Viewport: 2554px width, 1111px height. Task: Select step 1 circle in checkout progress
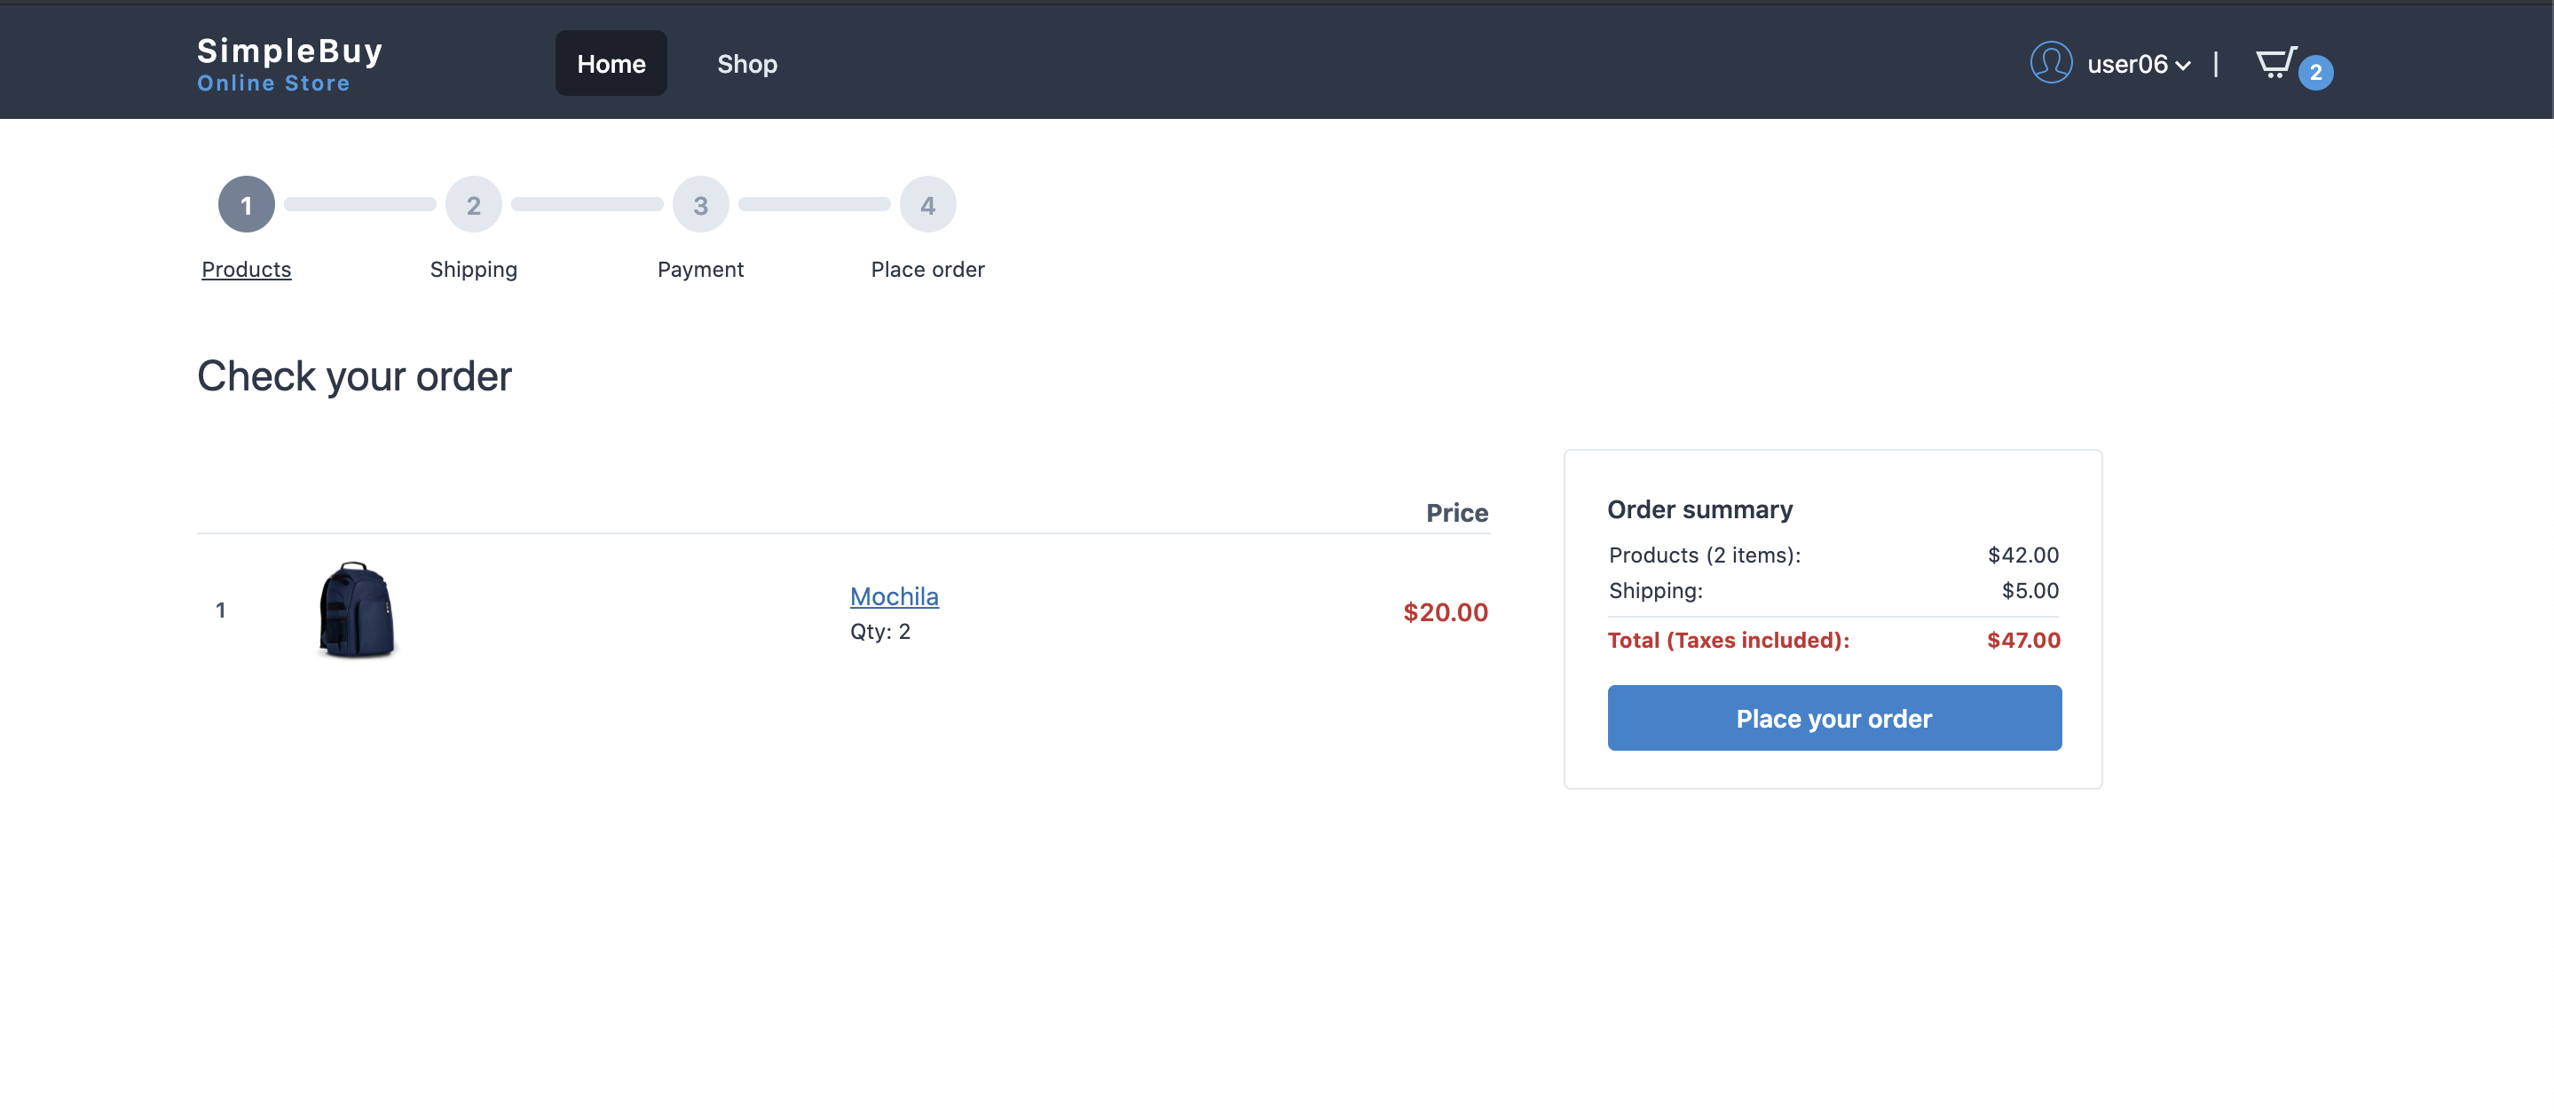tap(246, 204)
